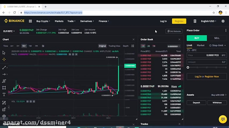The height and width of the screenshot is (128, 229).
Task: Switch chart to Depth view
Action: (x=126, y=46)
